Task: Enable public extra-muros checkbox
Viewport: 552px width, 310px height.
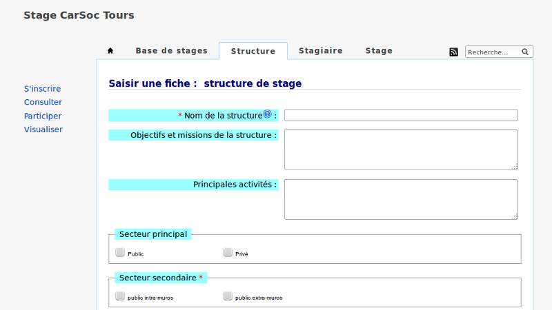Action: tap(228, 296)
